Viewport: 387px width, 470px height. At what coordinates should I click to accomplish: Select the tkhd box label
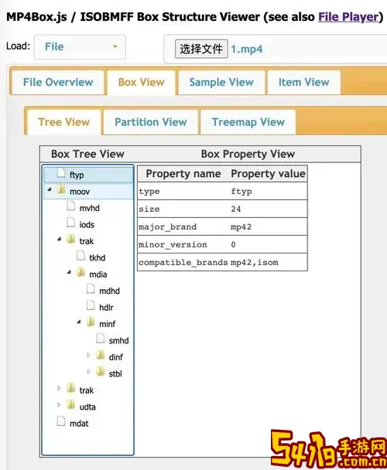coord(98,257)
